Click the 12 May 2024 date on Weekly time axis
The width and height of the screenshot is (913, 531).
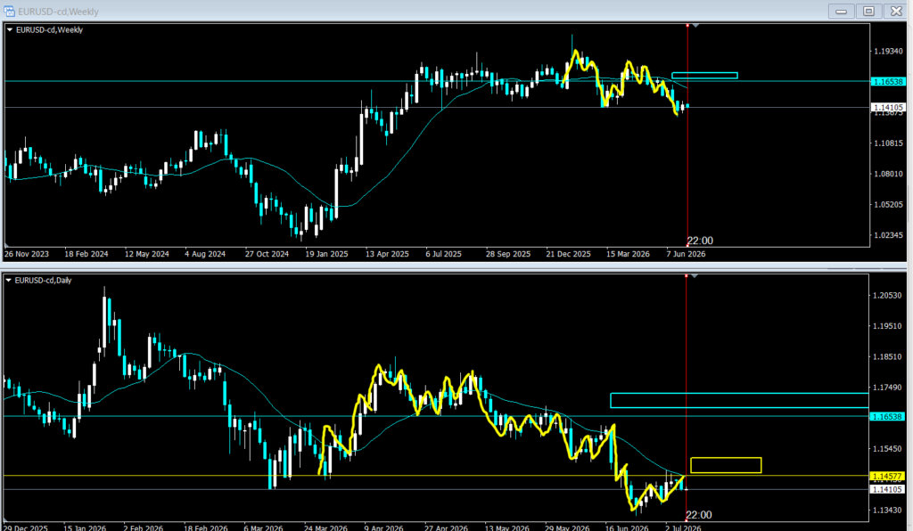(x=147, y=254)
